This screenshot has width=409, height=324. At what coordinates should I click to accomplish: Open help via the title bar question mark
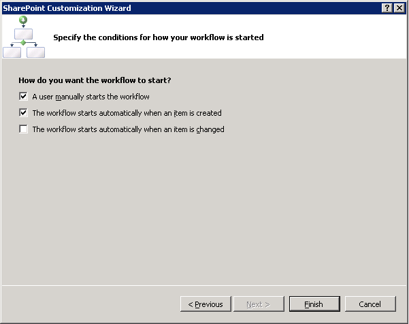387,7
